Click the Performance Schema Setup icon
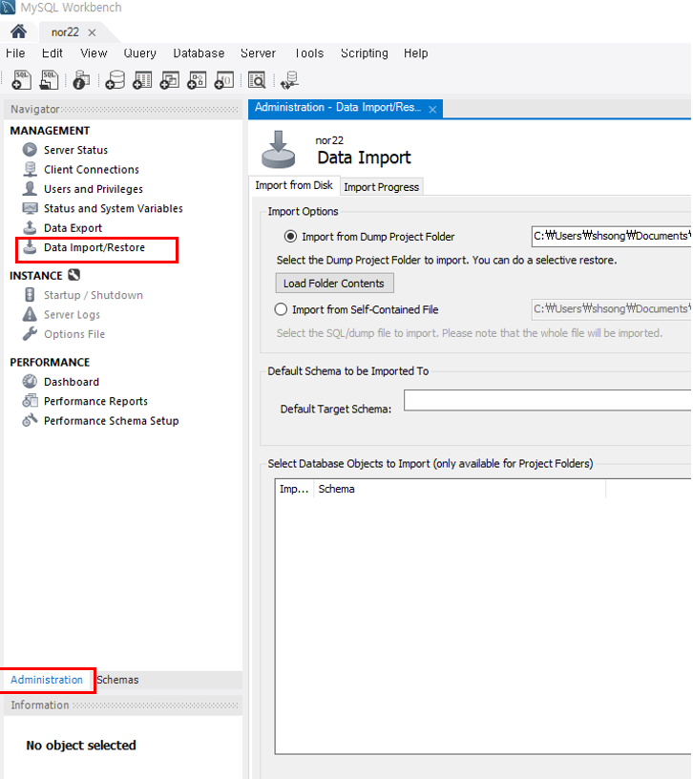The height and width of the screenshot is (779, 693). tap(30, 420)
